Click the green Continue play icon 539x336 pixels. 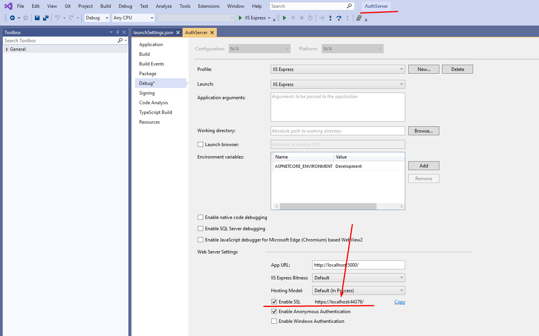[x=285, y=18]
